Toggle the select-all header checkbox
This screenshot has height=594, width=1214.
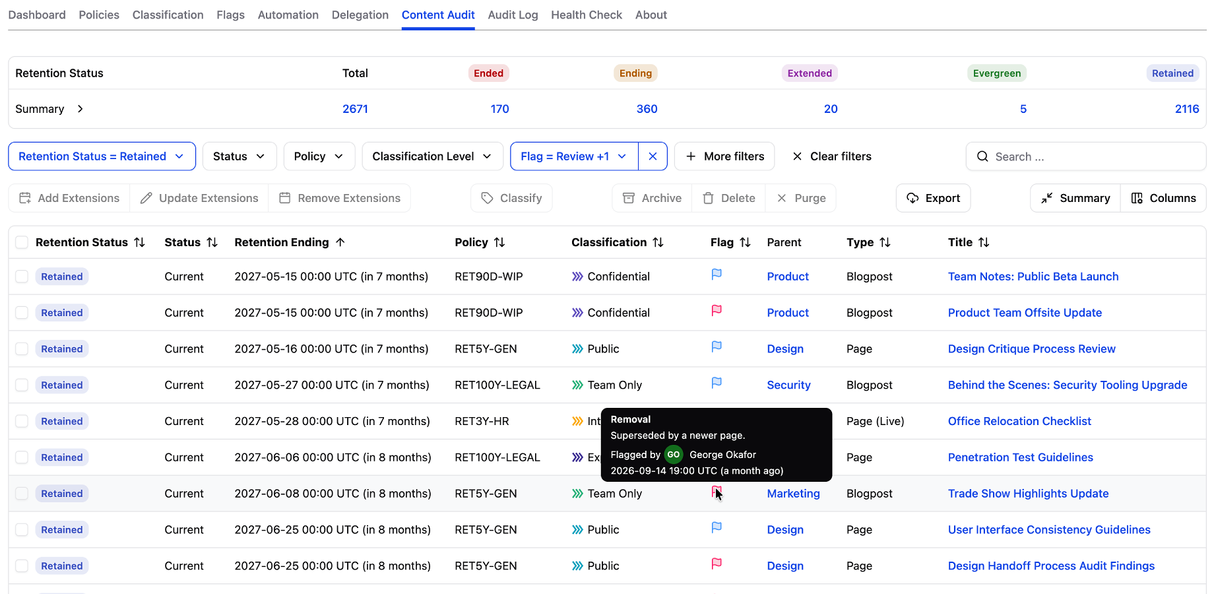22,242
